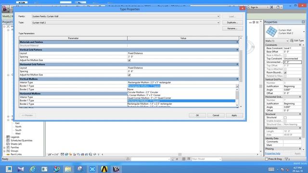The width and height of the screenshot is (308, 173).
Task: Click the selection filter icon in status bar
Action: [x=287, y=159]
